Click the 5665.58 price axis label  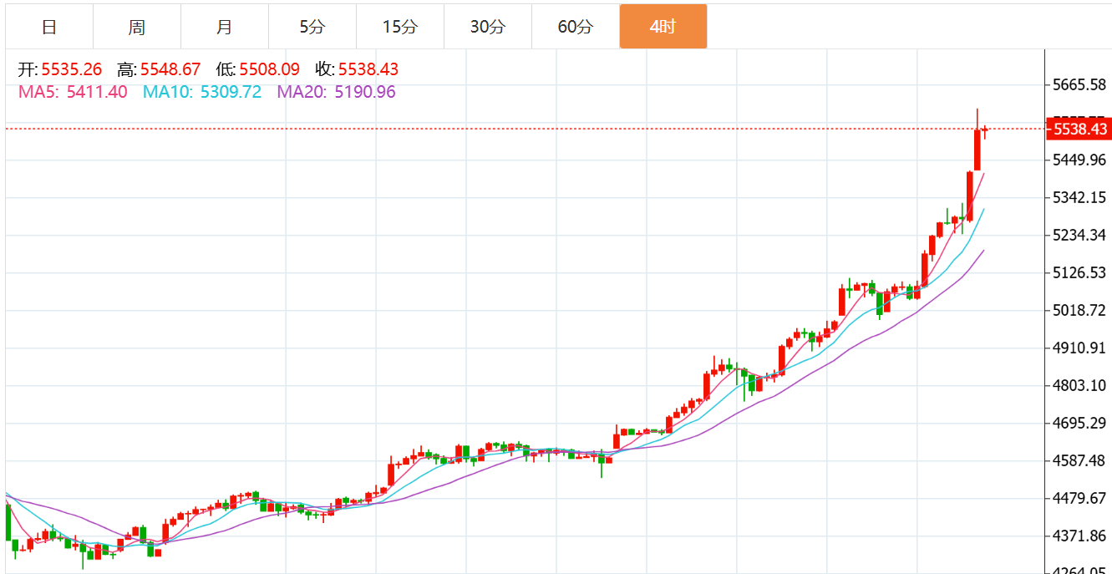pyautogui.click(x=1081, y=85)
